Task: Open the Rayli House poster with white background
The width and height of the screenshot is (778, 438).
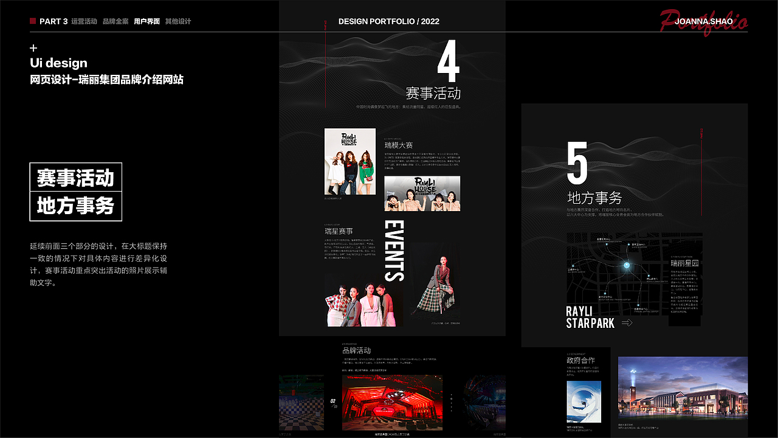Action: [x=349, y=161]
